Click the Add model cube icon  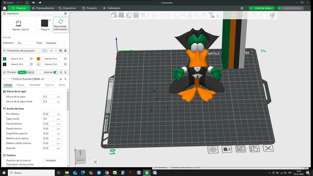tap(114, 15)
